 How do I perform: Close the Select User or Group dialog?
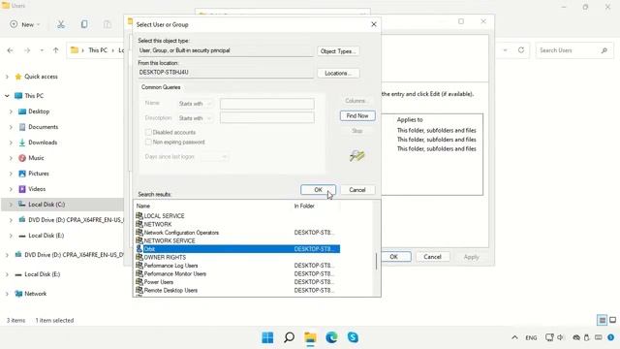point(374,24)
